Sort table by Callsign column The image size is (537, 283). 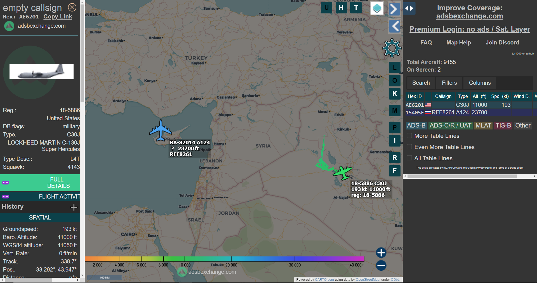(443, 96)
